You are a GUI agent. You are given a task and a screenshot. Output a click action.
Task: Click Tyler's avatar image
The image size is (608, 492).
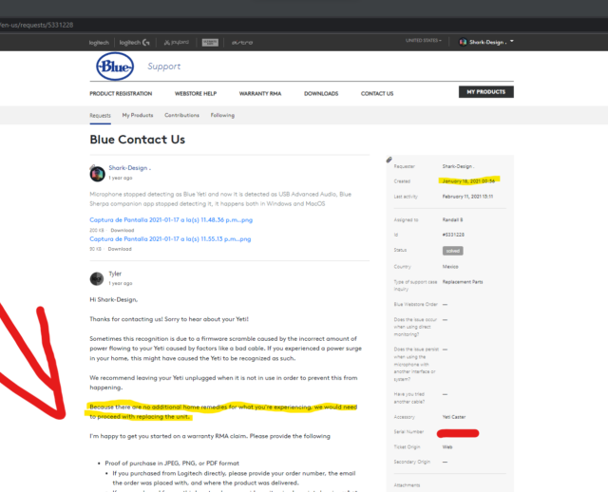click(x=97, y=278)
